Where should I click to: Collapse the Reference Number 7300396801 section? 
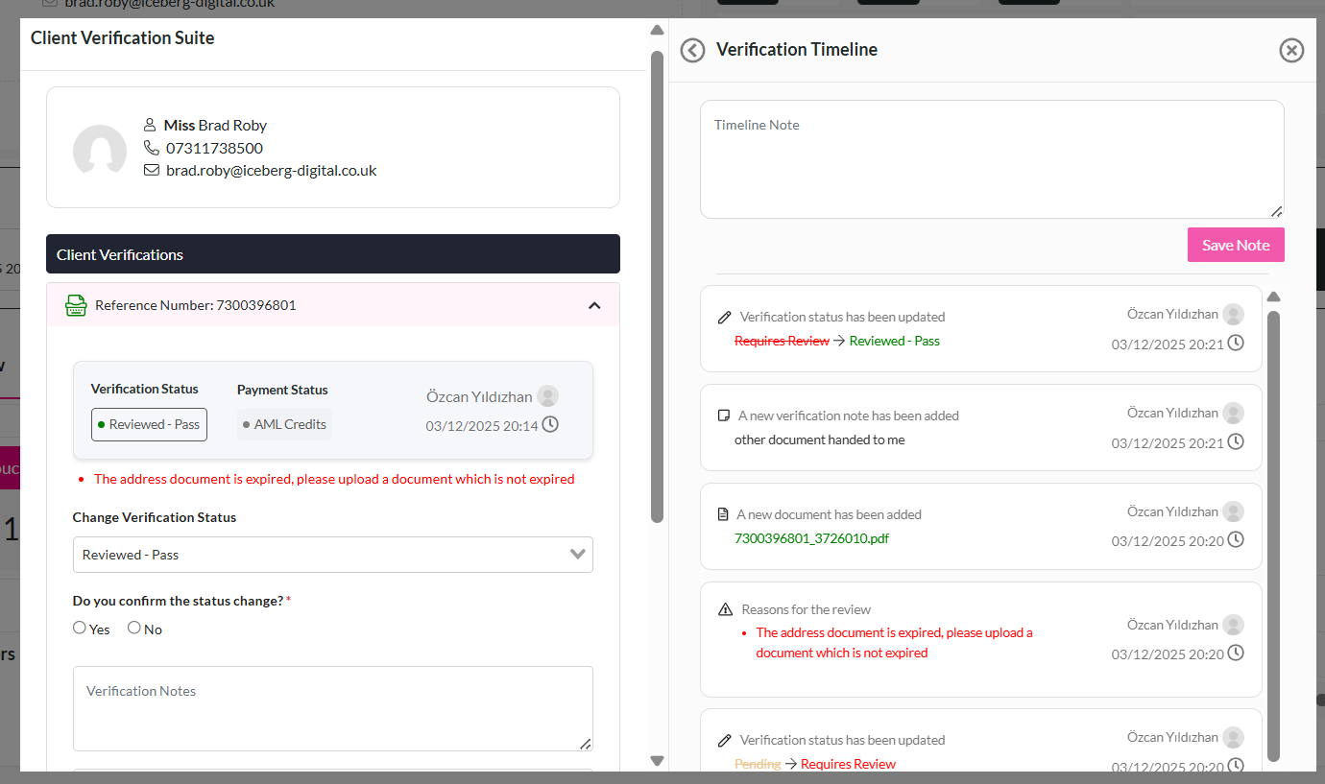[594, 305]
